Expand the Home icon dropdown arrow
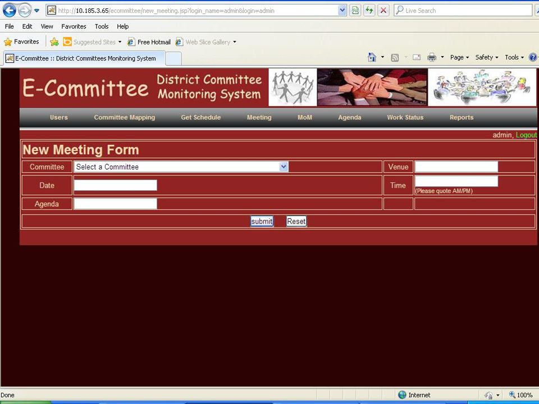The height and width of the screenshot is (404, 539). [382, 57]
